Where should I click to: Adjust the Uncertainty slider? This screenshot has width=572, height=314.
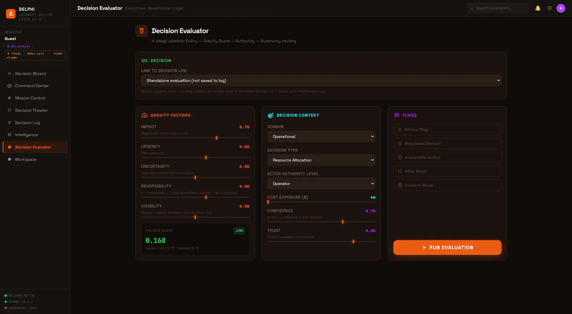click(195, 177)
